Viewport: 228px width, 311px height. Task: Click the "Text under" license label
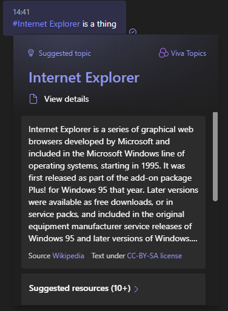click(x=109, y=256)
